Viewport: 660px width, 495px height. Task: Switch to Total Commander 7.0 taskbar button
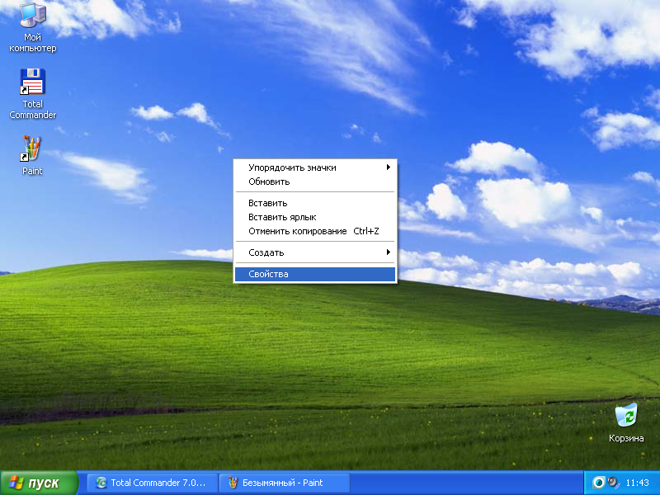pyautogui.click(x=153, y=483)
